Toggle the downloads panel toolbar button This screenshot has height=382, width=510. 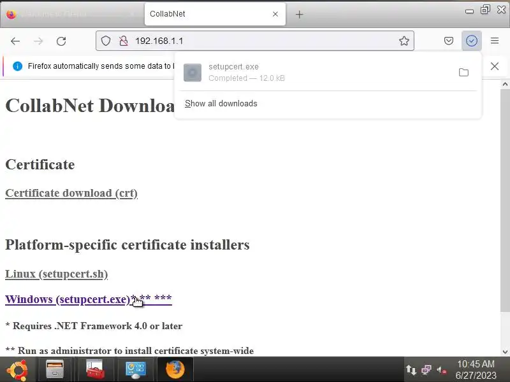pos(472,41)
